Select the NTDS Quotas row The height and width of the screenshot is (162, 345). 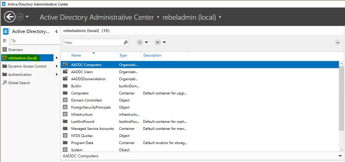pos(200,135)
